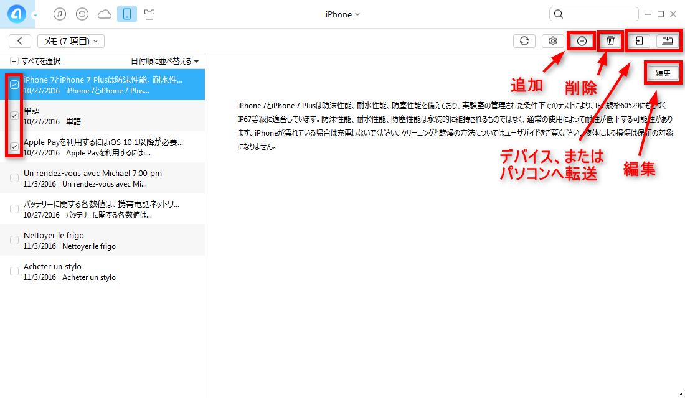Transfer notes to another device
685x398 pixels.
pos(639,41)
